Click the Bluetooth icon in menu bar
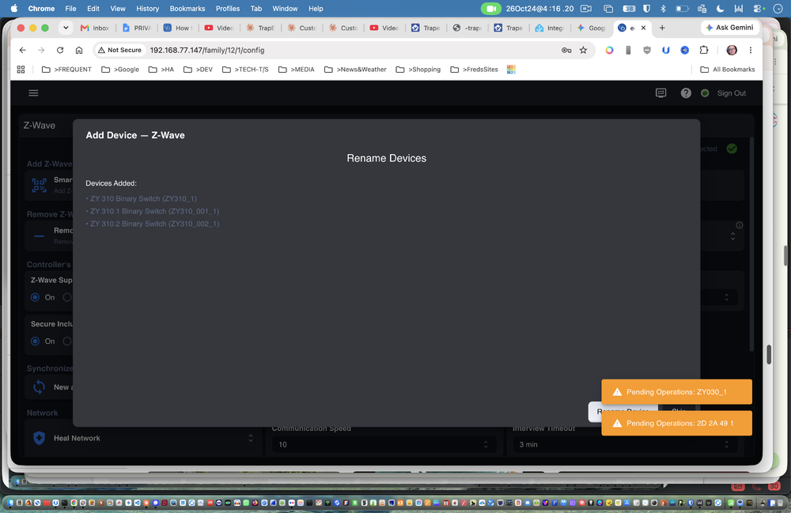The width and height of the screenshot is (791, 513). click(x=663, y=9)
